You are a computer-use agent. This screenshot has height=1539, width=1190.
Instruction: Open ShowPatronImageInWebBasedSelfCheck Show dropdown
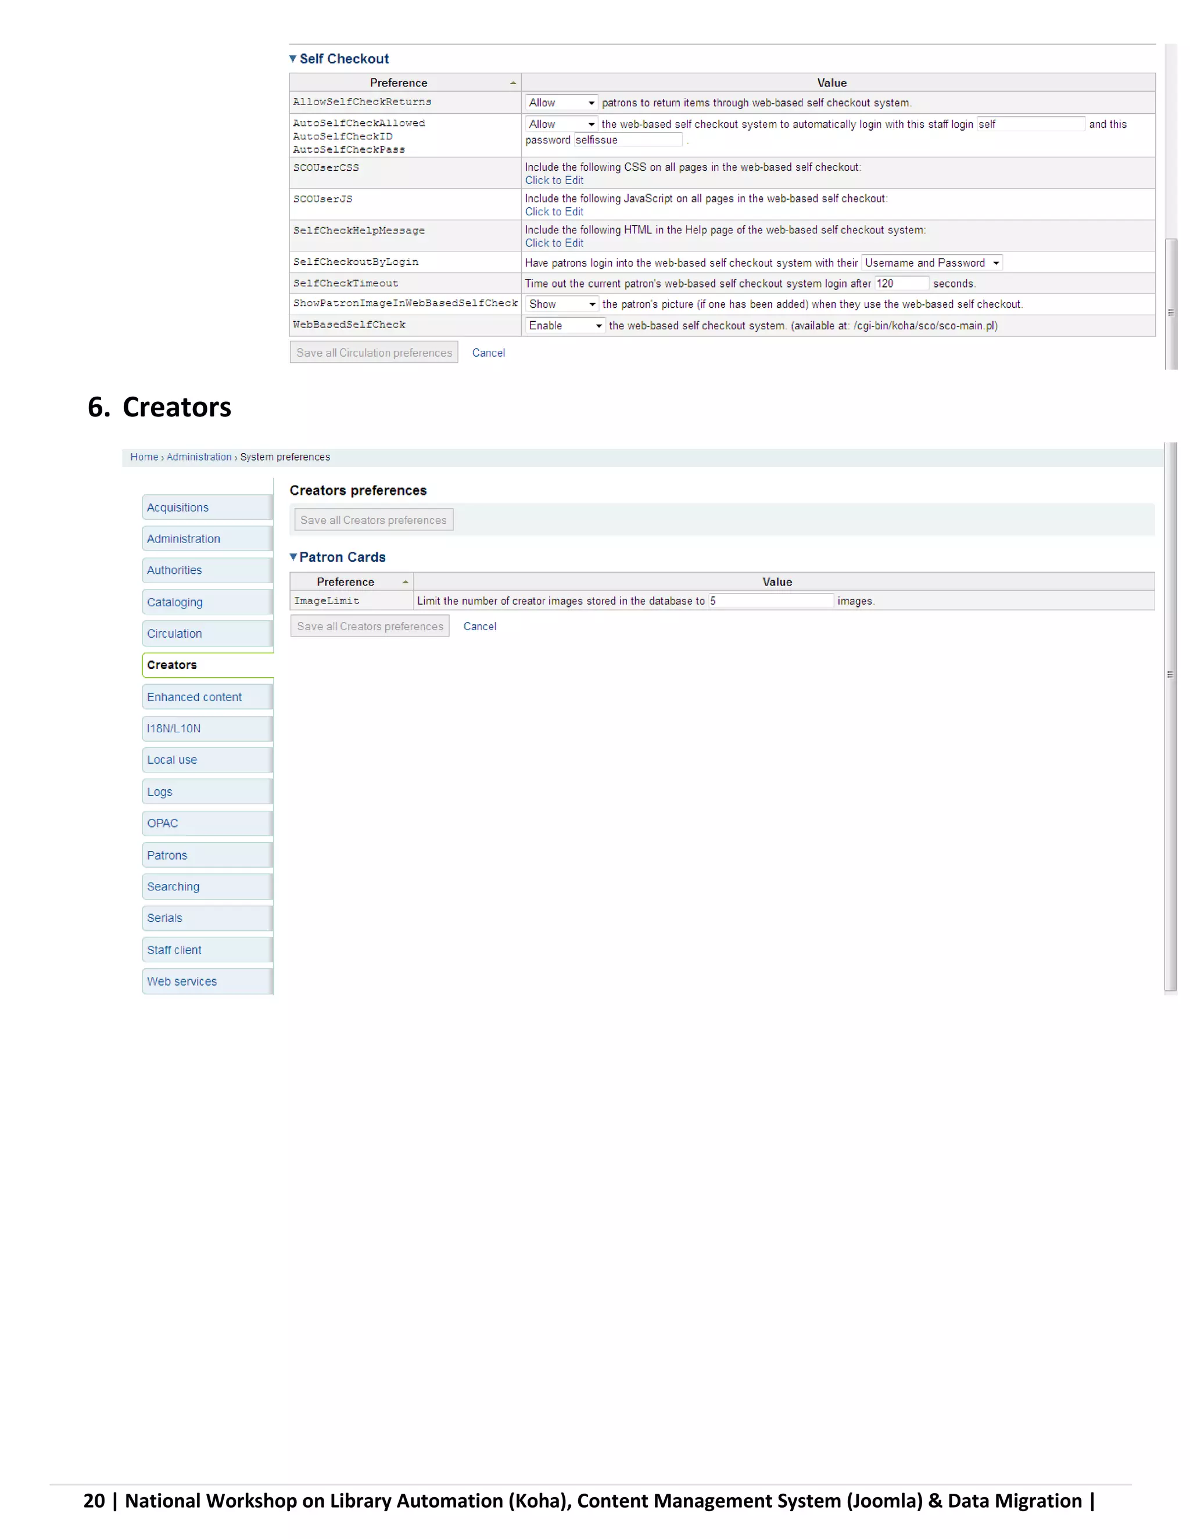click(x=562, y=304)
